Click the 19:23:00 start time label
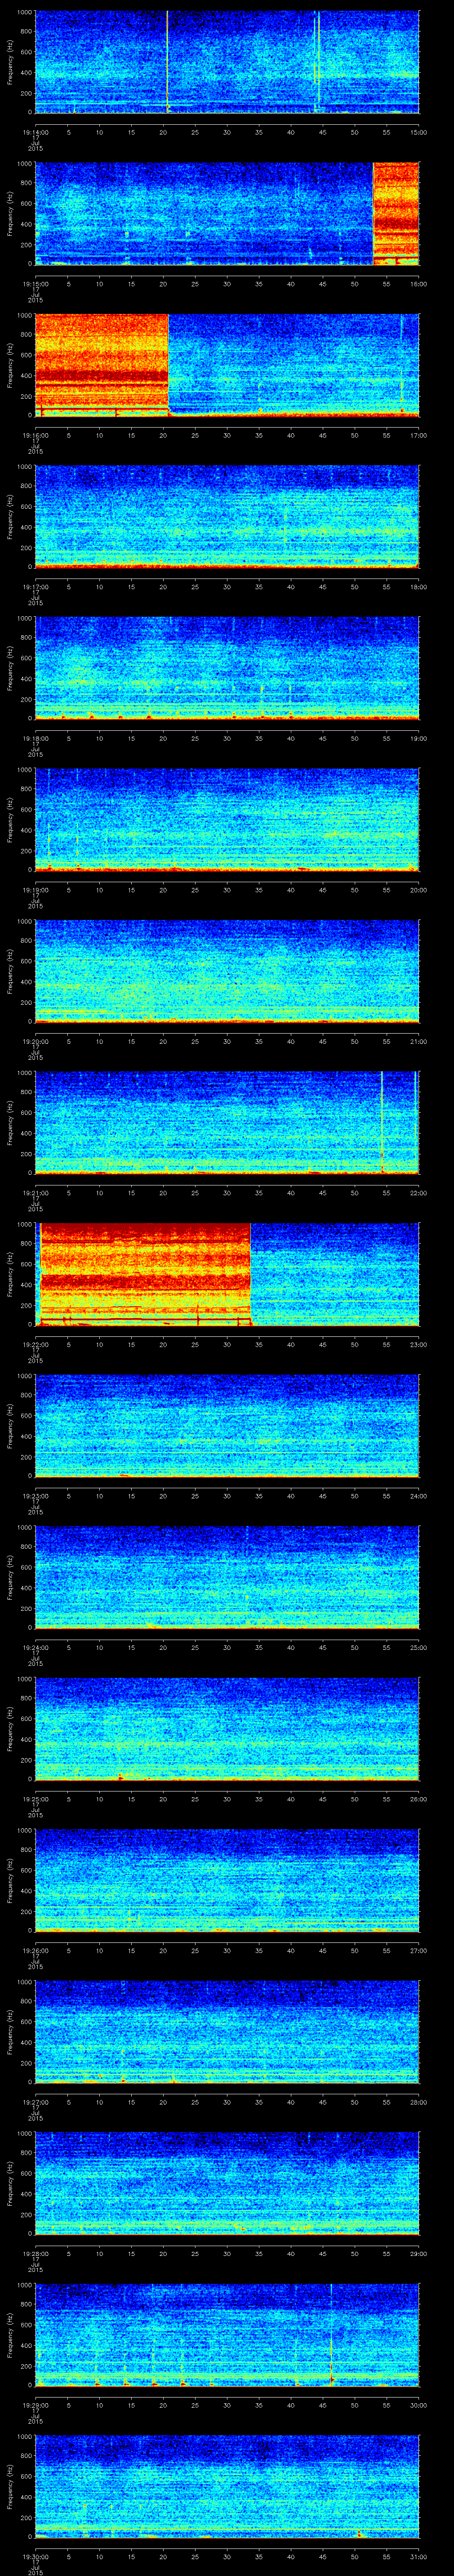 tap(35, 1495)
